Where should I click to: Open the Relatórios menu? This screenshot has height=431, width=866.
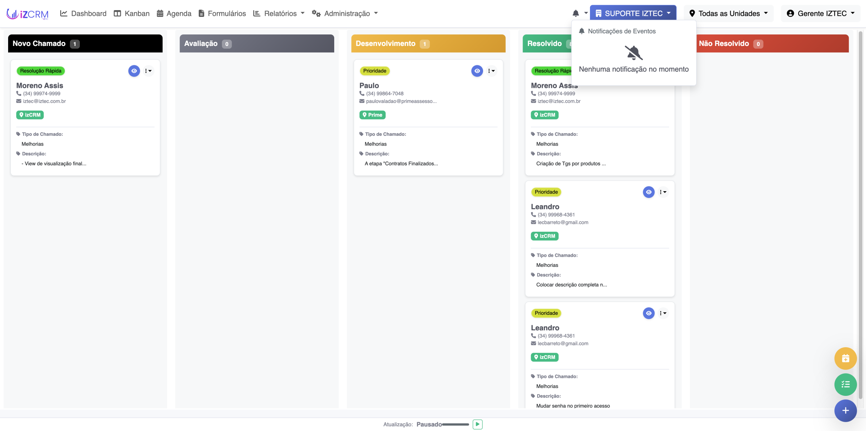click(279, 14)
